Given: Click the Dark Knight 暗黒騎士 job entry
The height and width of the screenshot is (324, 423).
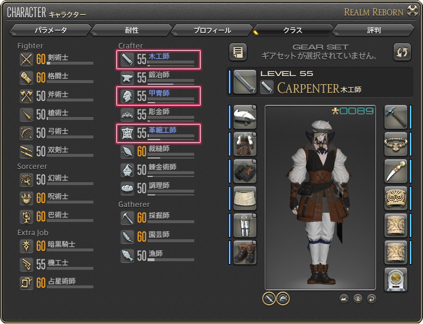Looking at the screenshot, I should (56, 246).
